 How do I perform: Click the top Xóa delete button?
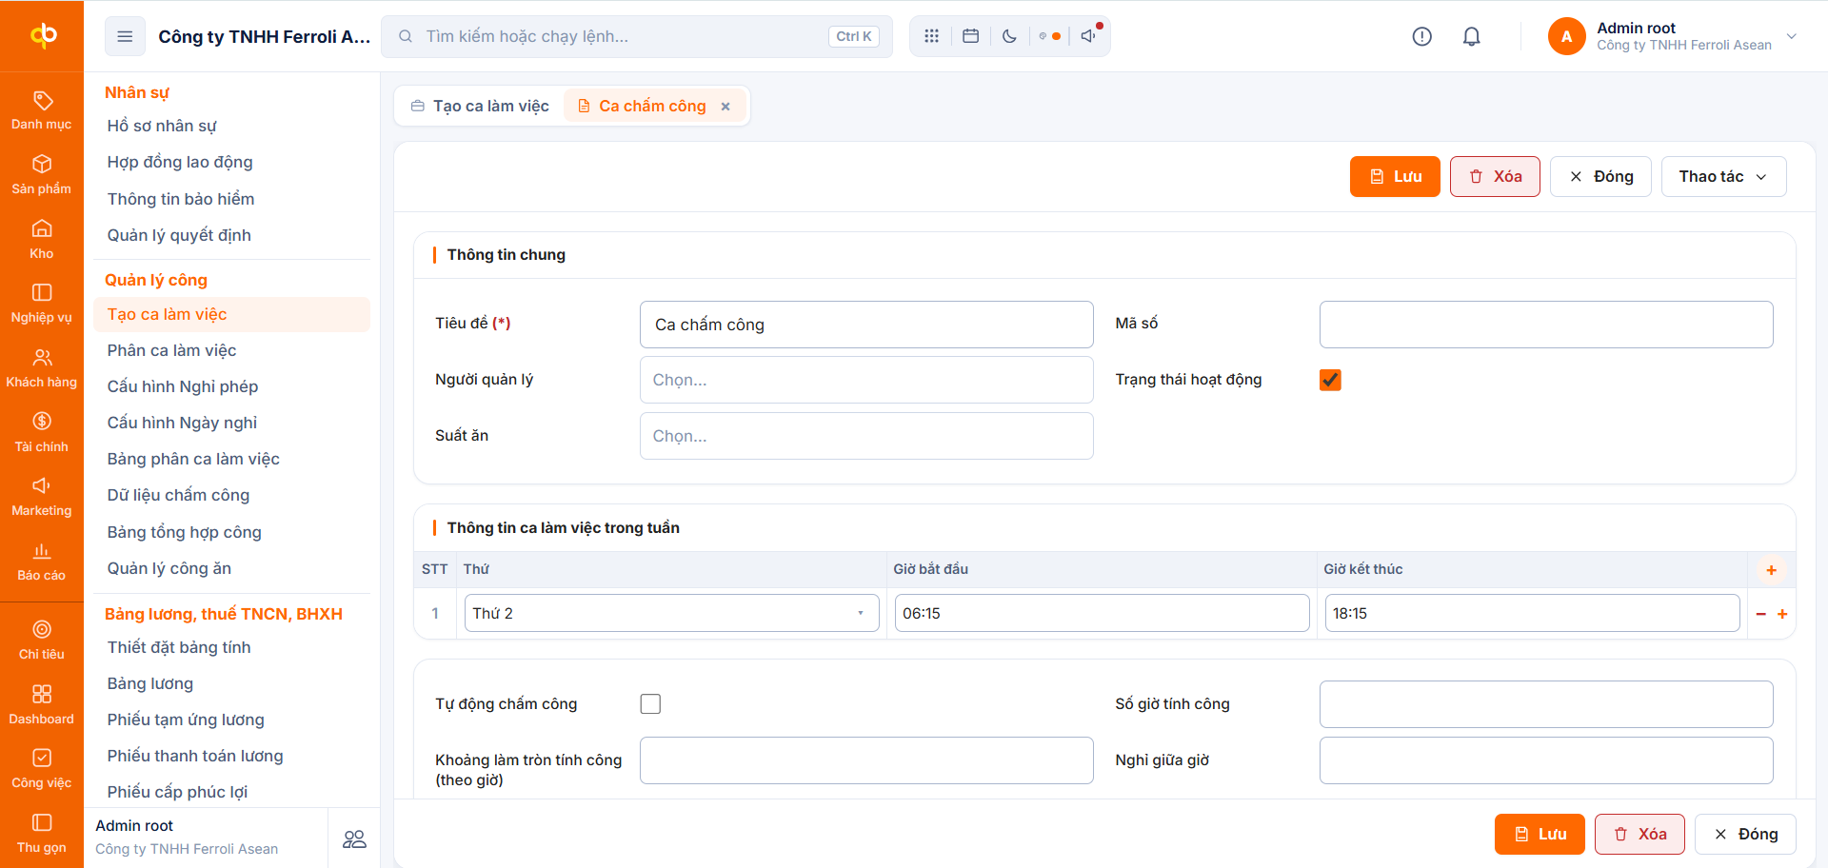tap(1495, 176)
